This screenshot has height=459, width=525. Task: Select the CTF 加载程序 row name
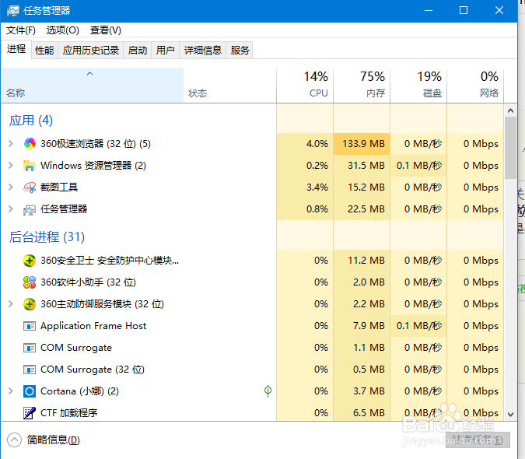tap(69, 413)
